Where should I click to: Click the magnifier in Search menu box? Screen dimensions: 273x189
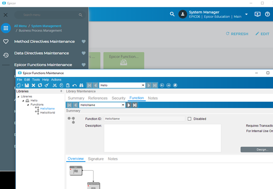(x=80, y=15)
